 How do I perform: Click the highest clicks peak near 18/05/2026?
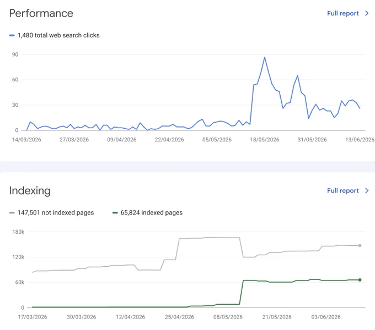point(265,57)
